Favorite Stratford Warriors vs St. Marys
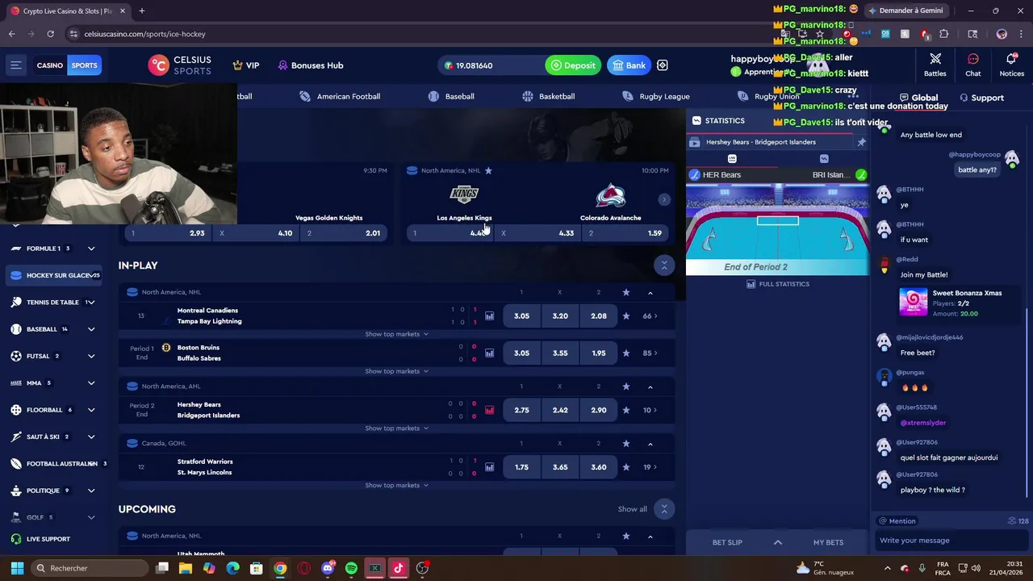The height and width of the screenshot is (581, 1033). 626,467
